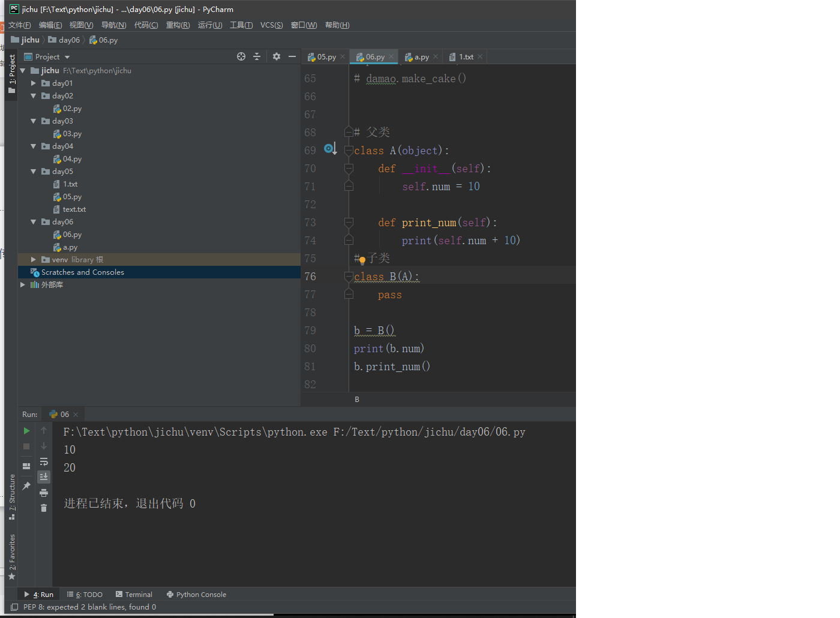Open 7: Structure side tool tab
Viewport: 840px width, 618px height.
(x=12, y=497)
